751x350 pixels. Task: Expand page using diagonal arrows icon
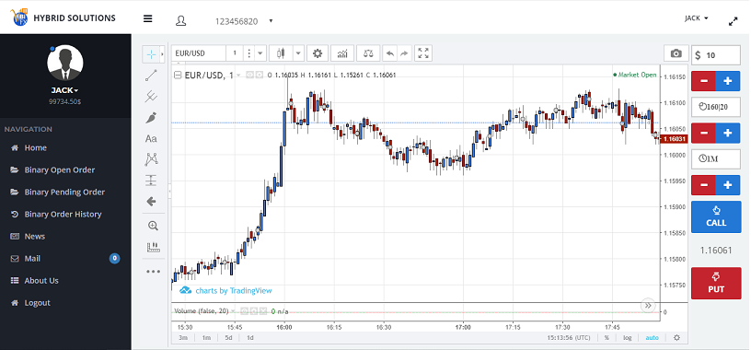[734, 21]
